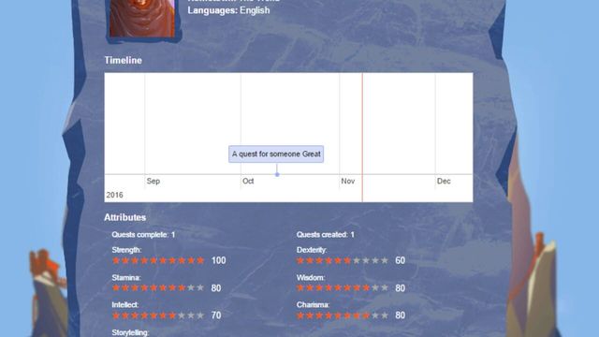599x337 pixels.
Task: Select 'A quest for someone Great' timeline event
Action: pyautogui.click(x=276, y=154)
